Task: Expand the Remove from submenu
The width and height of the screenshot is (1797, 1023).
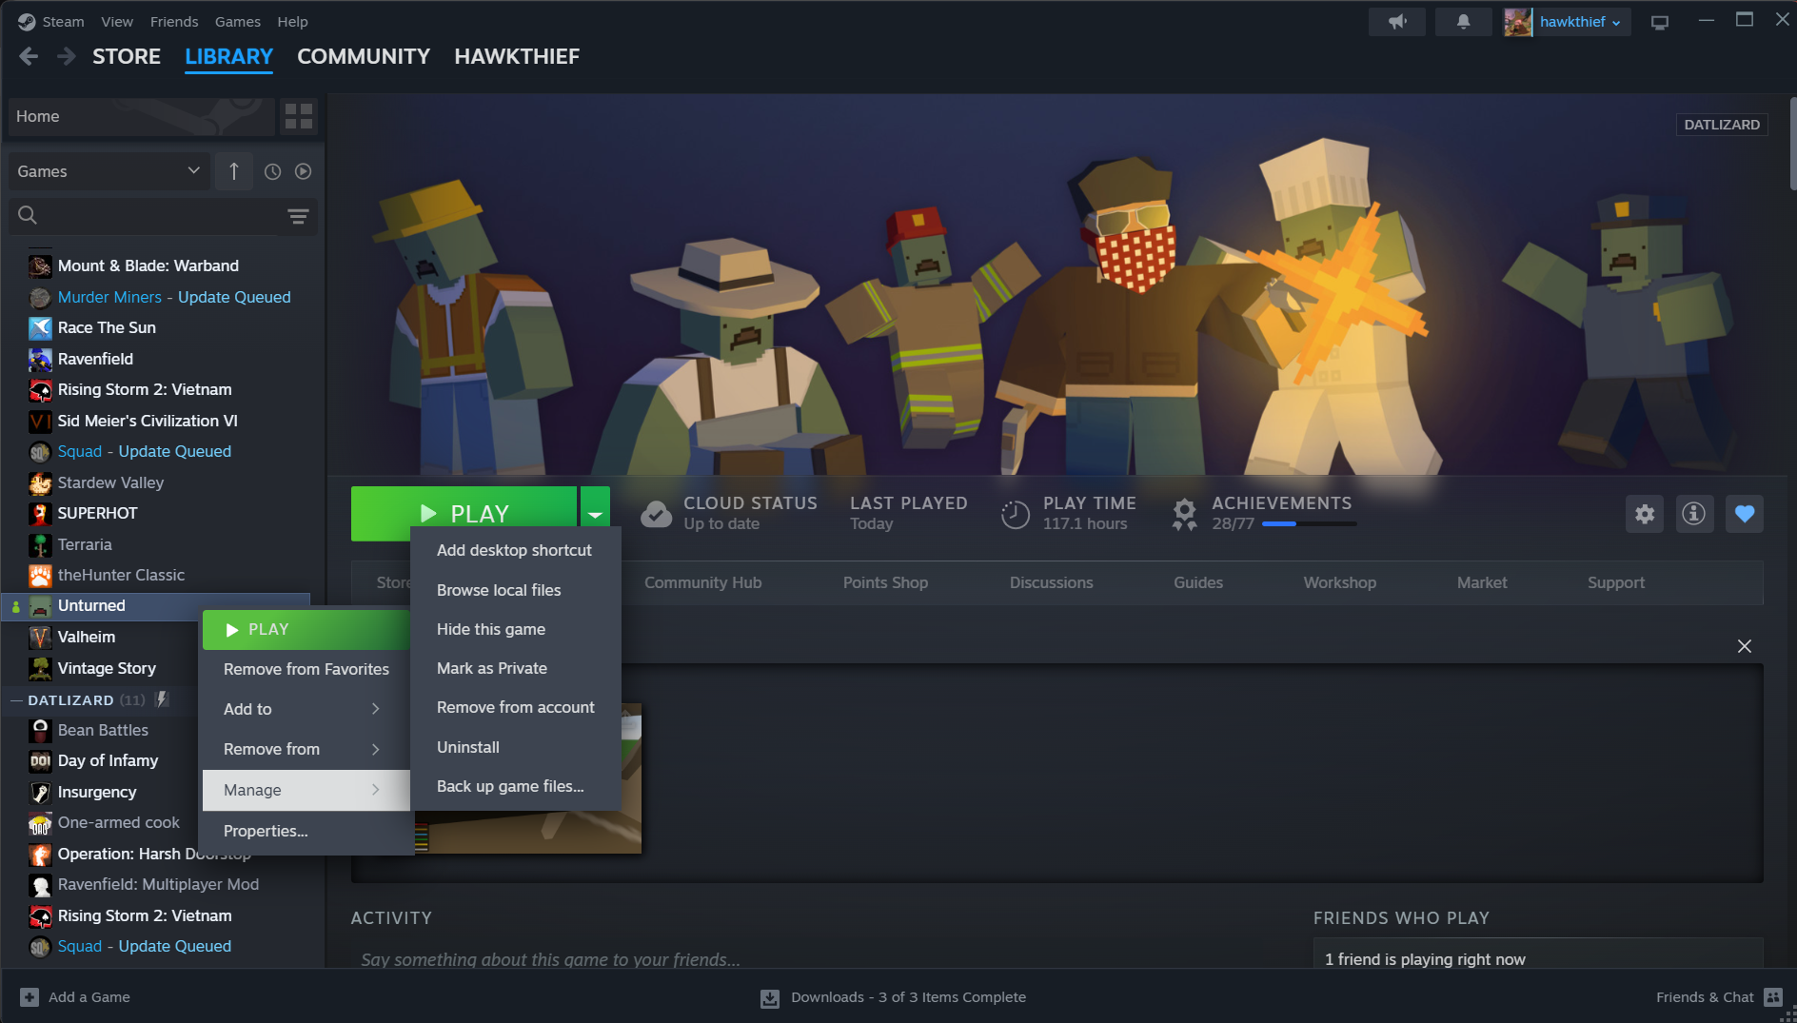Action: tap(306, 749)
